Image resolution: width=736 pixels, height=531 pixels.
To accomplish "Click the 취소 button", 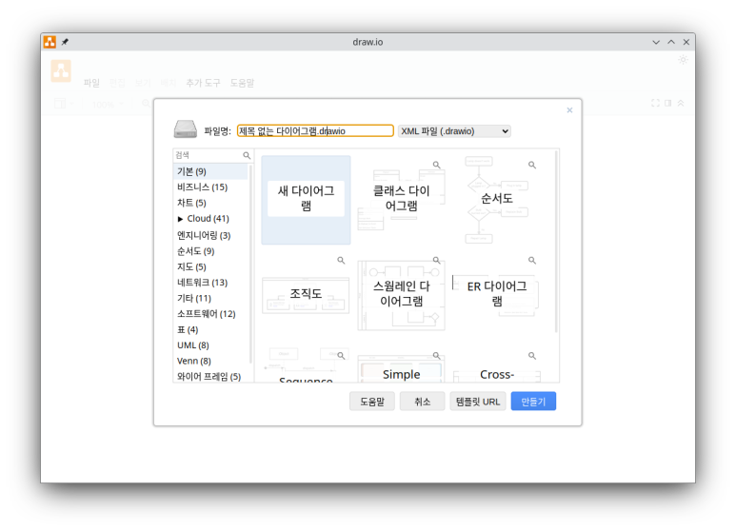I will (423, 402).
